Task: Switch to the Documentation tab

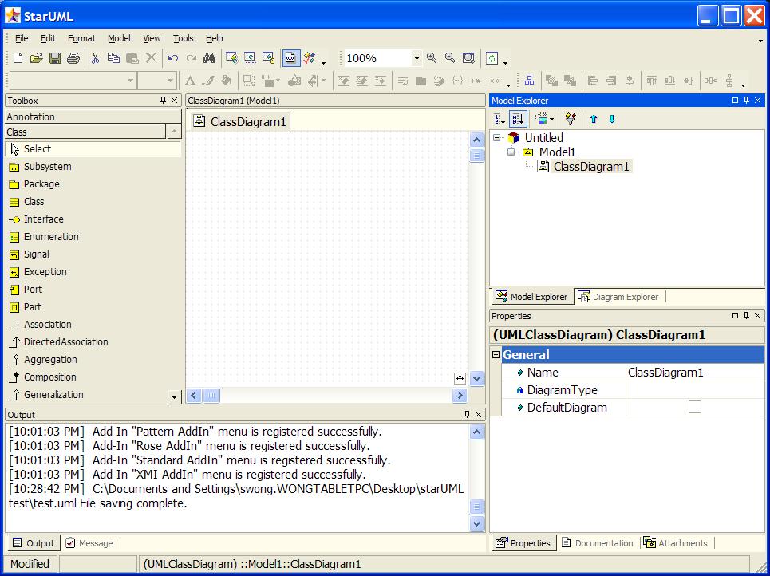Action: coord(598,543)
